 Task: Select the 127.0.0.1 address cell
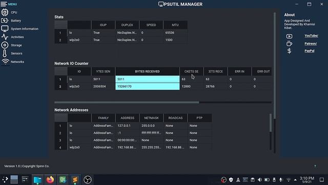click(x=127, y=125)
